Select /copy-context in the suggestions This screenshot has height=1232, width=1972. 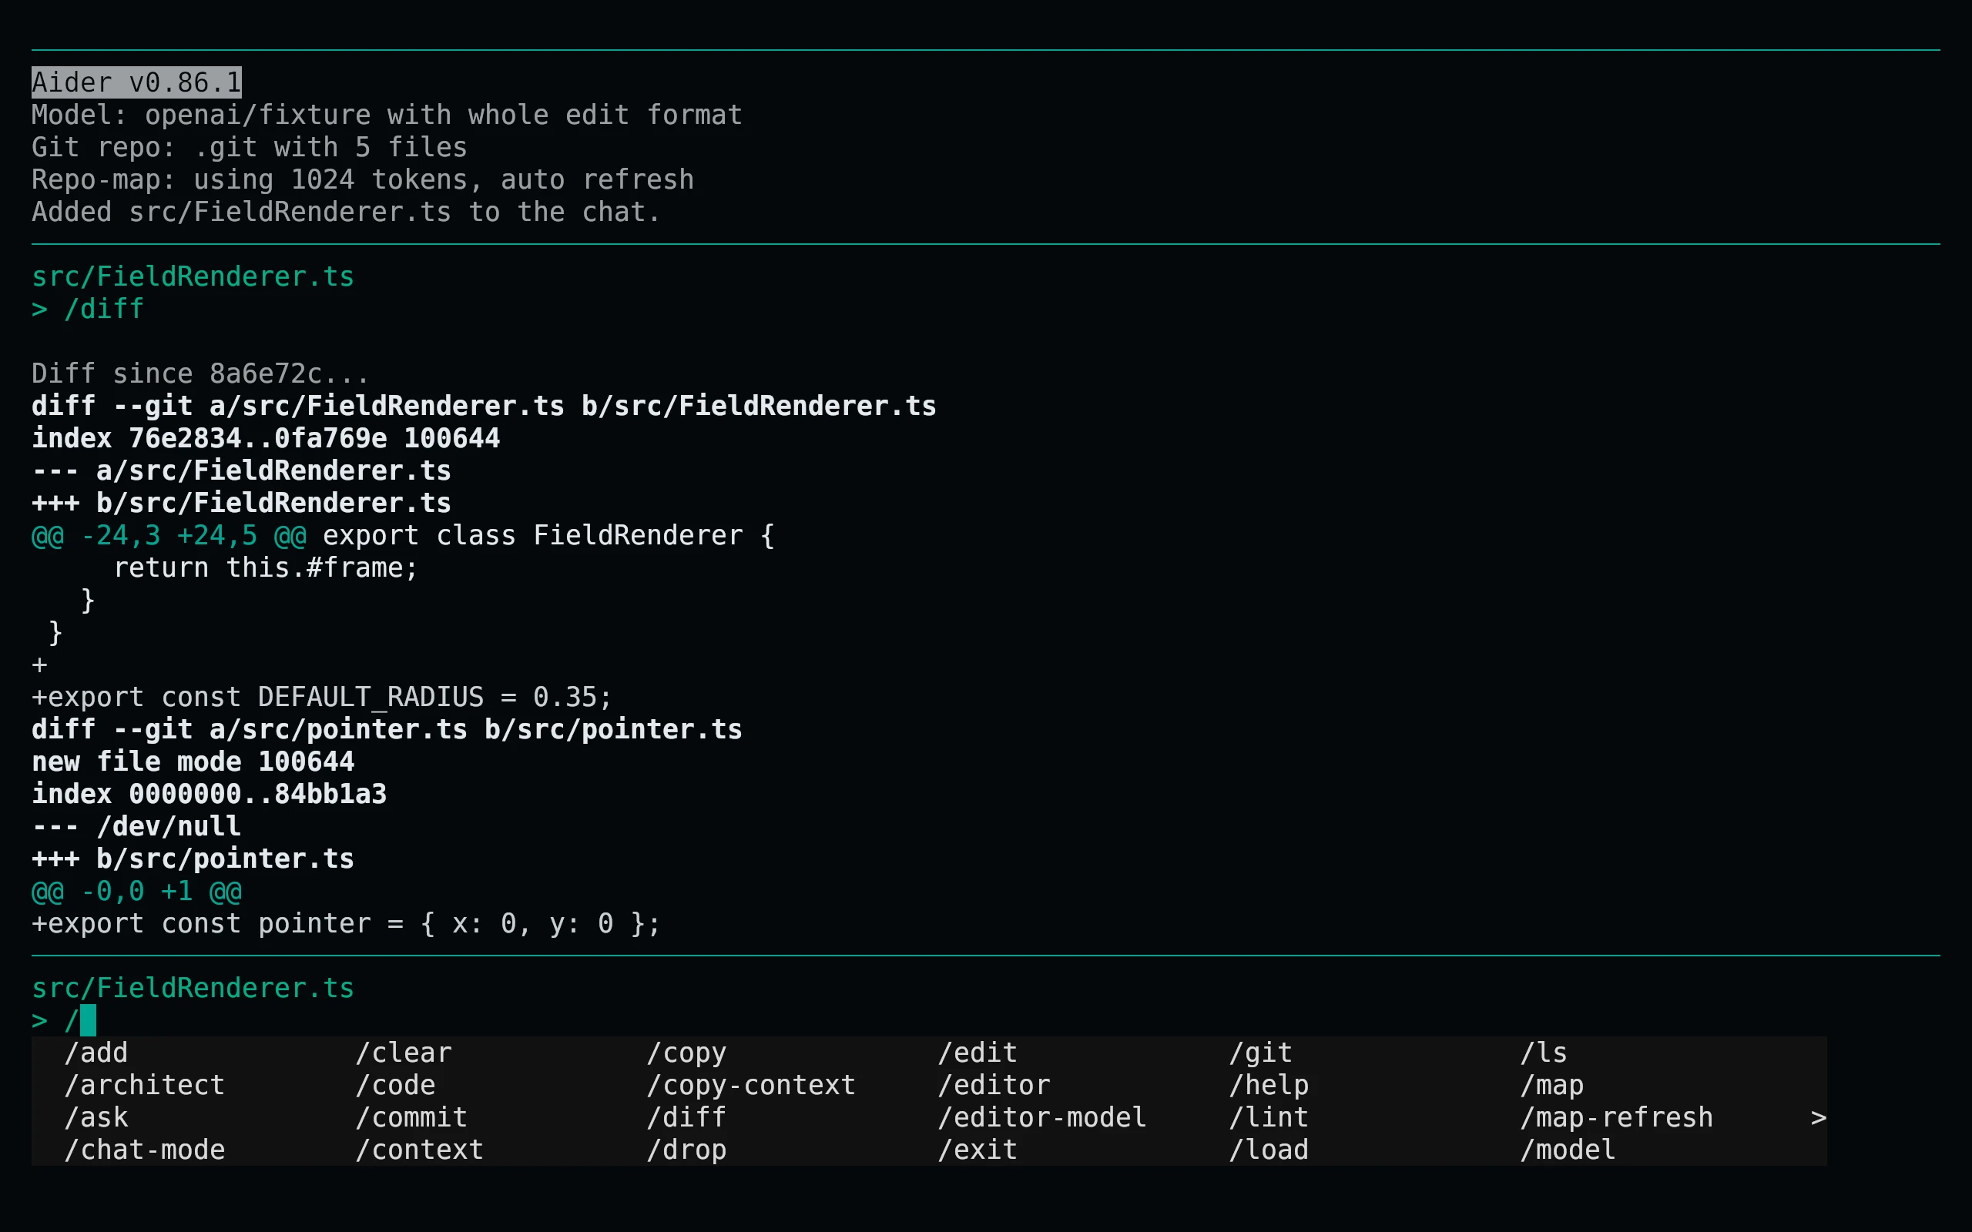coord(751,1086)
